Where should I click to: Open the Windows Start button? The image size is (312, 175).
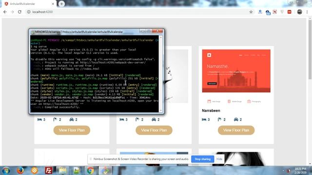6,171
